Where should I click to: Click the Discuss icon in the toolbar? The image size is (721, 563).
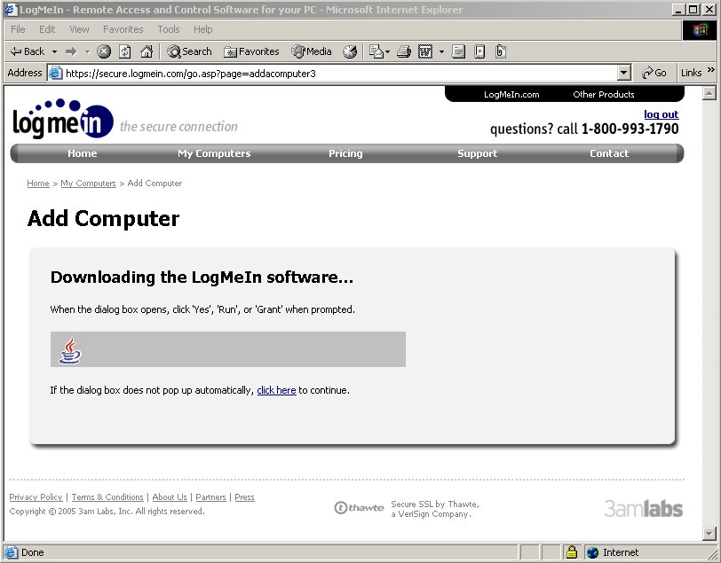coord(458,51)
